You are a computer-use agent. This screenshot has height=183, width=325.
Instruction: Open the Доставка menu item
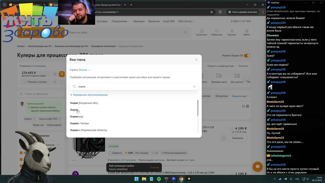pyautogui.click(x=102, y=21)
